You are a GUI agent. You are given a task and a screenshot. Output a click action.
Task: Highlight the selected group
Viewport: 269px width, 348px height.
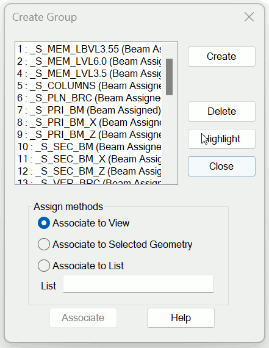[221, 139]
